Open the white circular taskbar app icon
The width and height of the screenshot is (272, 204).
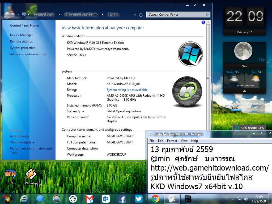tap(73, 199)
